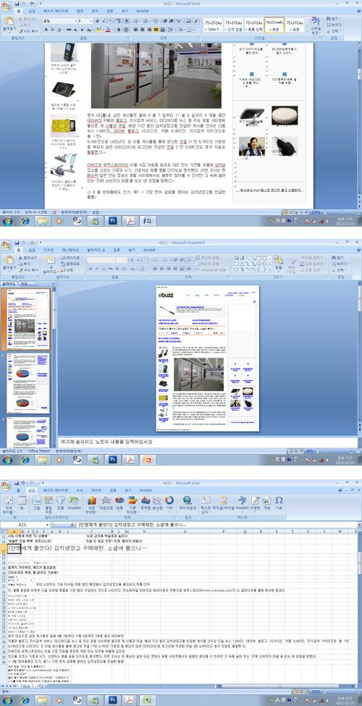Open the 개요 outline tab in PowerPoint's slide pane

pyautogui.click(x=24, y=284)
